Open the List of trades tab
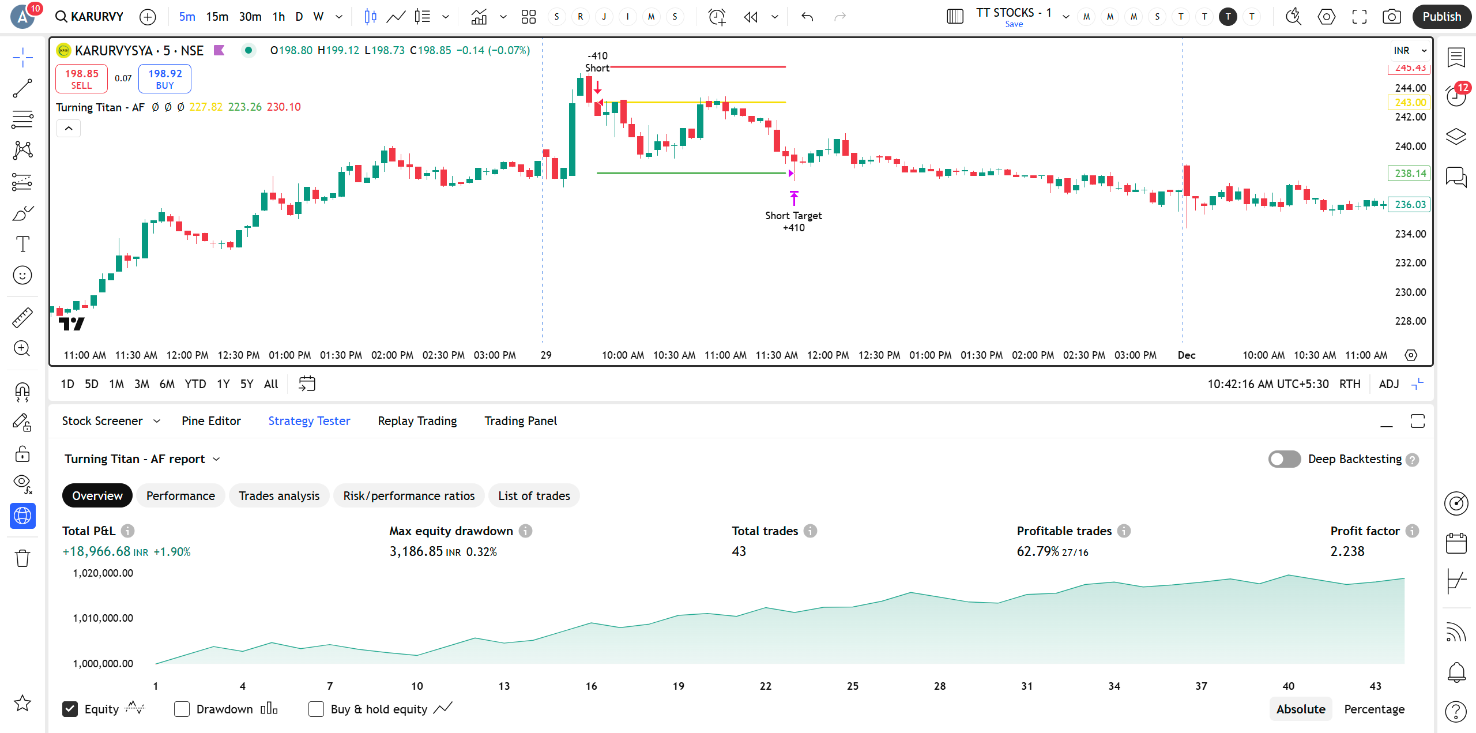This screenshot has width=1476, height=733. coord(534,495)
